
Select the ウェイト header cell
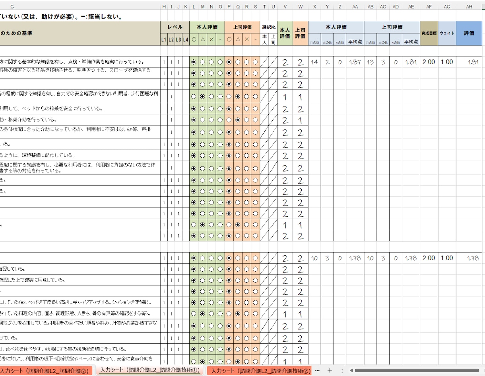pyautogui.click(x=447, y=33)
